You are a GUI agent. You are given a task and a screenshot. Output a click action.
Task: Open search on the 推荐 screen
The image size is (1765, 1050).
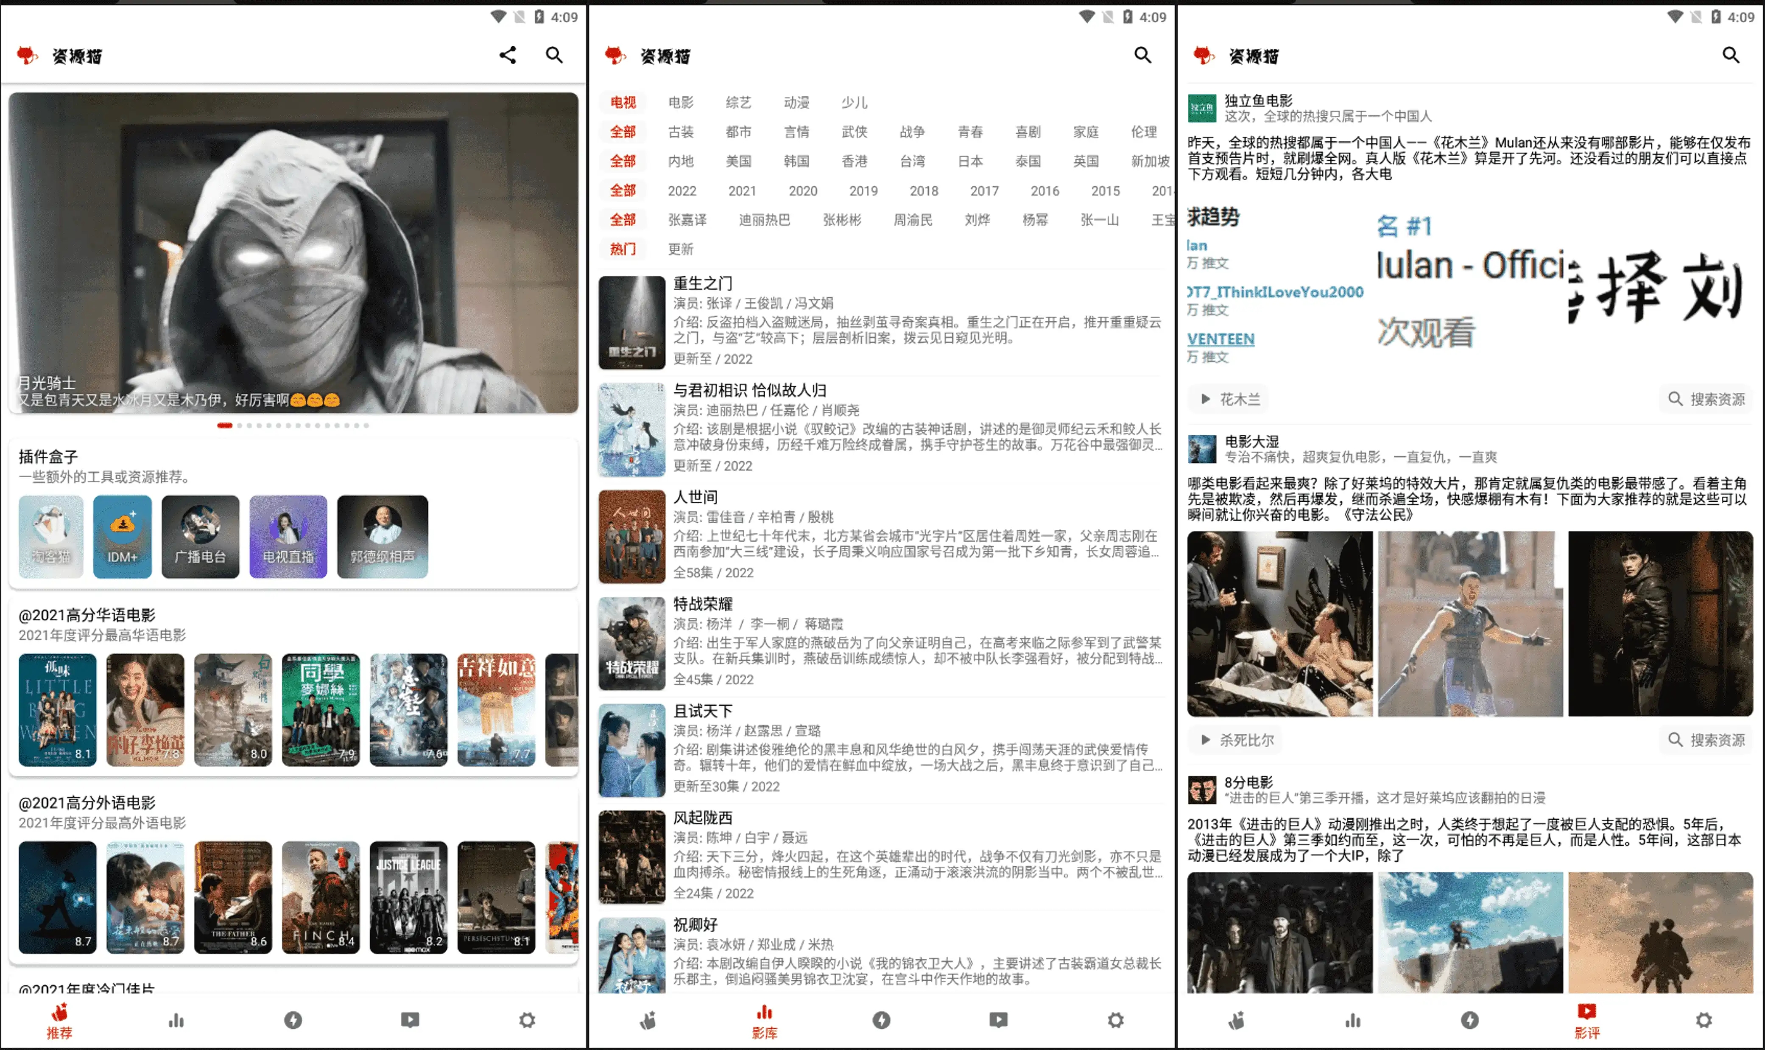pos(554,55)
